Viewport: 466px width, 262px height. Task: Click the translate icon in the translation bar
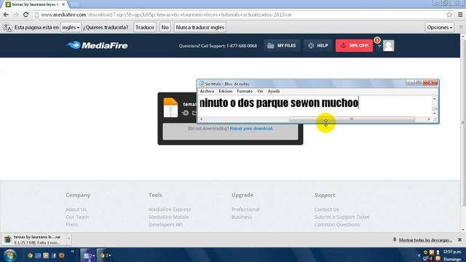7,28
